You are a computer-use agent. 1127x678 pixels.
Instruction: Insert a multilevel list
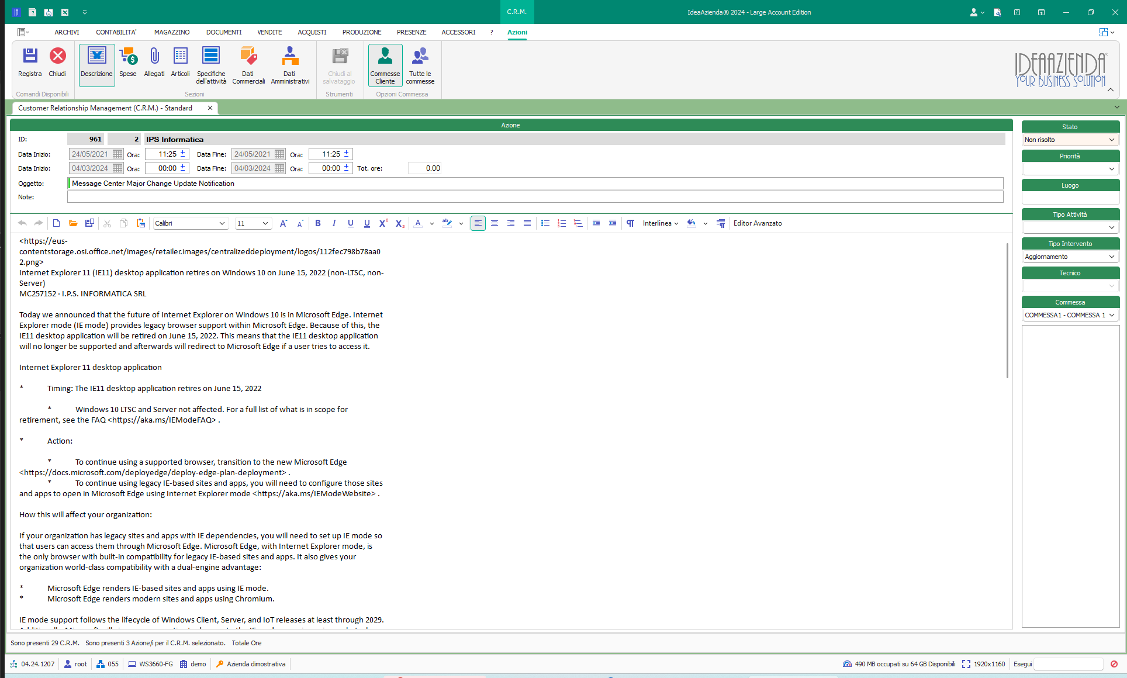[x=578, y=223]
